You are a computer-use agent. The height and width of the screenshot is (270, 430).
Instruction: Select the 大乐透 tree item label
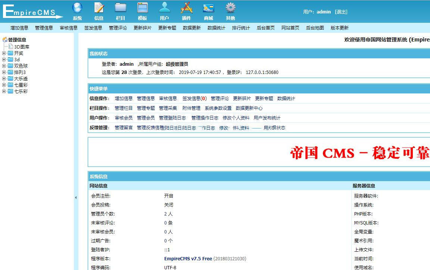(21, 78)
